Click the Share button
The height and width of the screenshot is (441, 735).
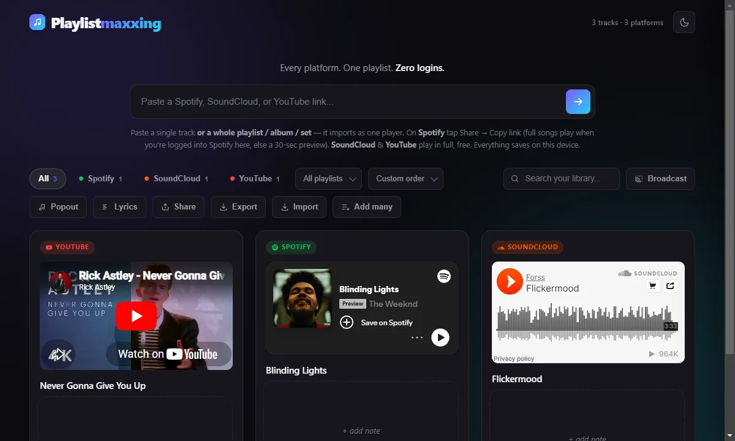[x=178, y=207]
